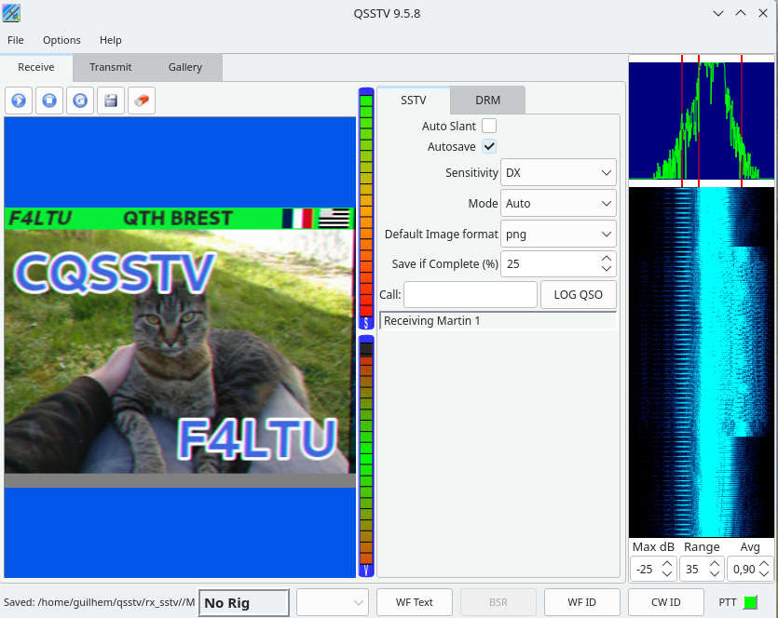Select the SSTV tab
This screenshot has height=618, width=778.
click(x=414, y=101)
